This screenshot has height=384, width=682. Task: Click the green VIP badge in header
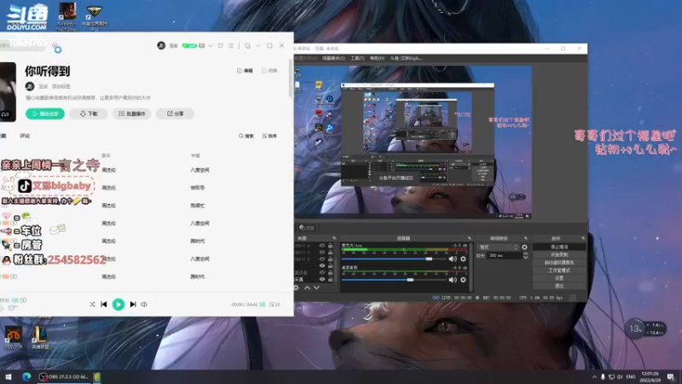189,46
